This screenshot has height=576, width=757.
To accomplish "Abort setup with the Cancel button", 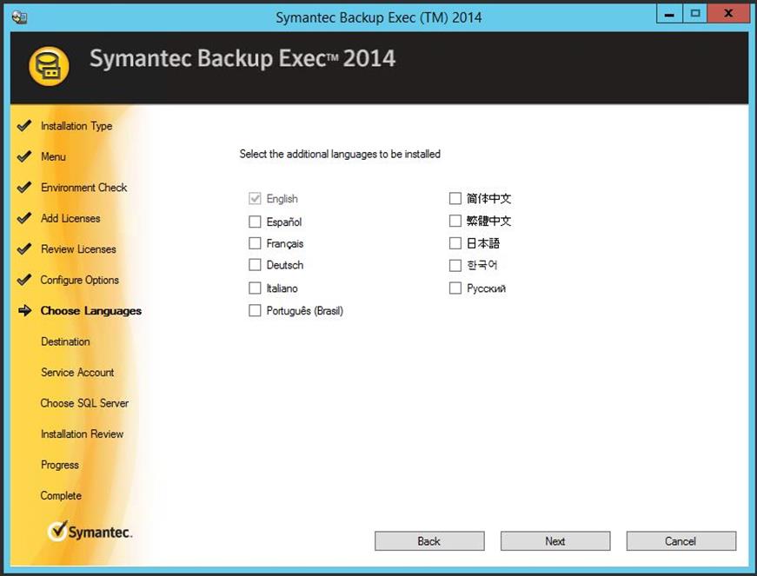I will click(x=681, y=540).
